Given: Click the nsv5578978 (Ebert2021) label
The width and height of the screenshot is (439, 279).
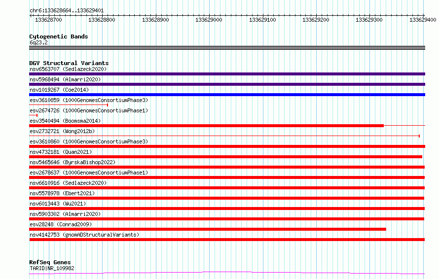Looking at the screenshot, I should tap(62, 193).
